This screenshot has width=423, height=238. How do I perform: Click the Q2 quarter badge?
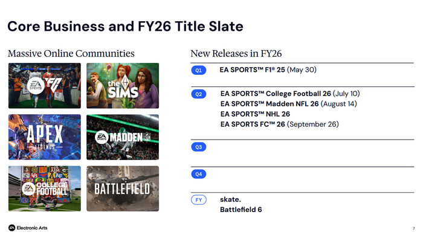(x=199, y=94)
